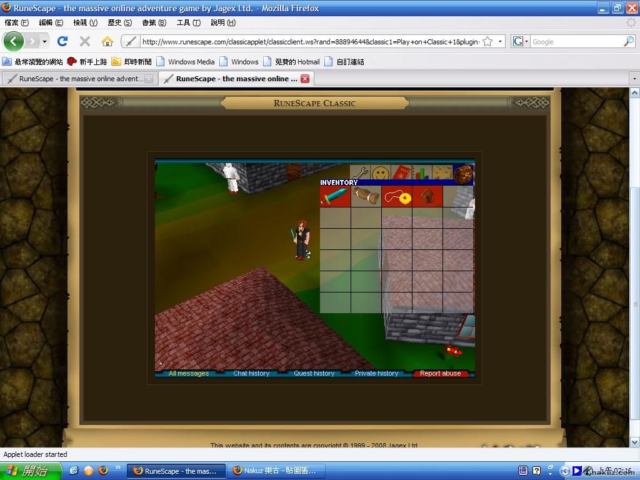640x480 pixels.
Task: Close the active RuneScape tab
Action: [x=305, y=79]
